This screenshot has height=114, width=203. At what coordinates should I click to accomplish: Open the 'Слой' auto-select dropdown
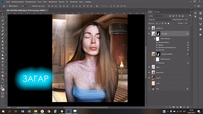[x=24, y=6]
